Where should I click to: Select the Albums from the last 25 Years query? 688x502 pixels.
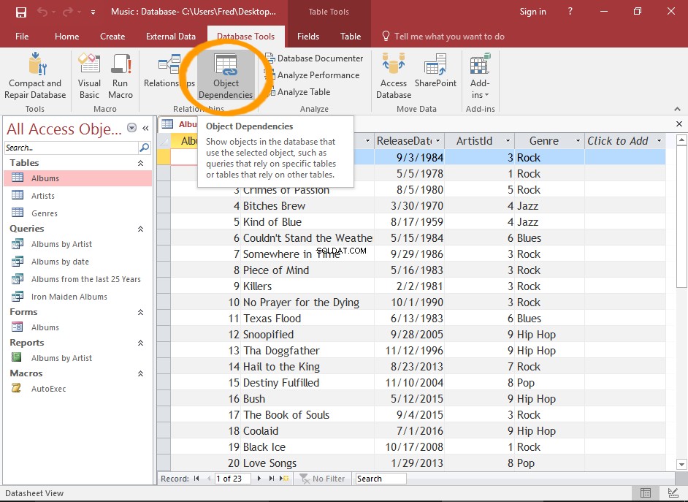78,279
